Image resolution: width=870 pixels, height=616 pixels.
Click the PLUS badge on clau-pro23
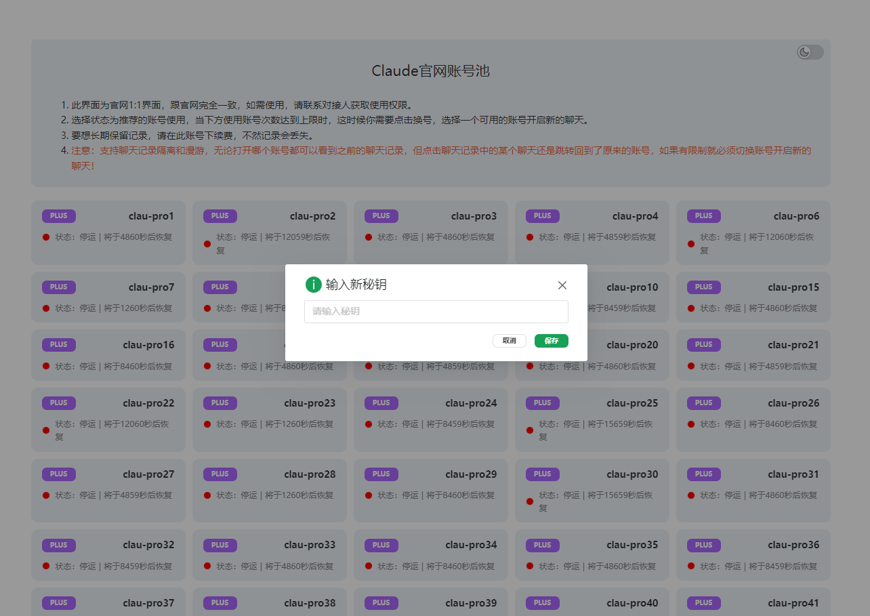click(220, 403)
